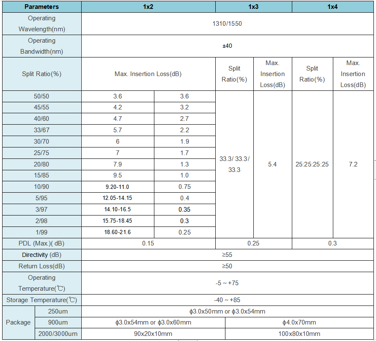376x341 pixels.
Task: Click the Parameters column header
Action: (x=41, y=7)
